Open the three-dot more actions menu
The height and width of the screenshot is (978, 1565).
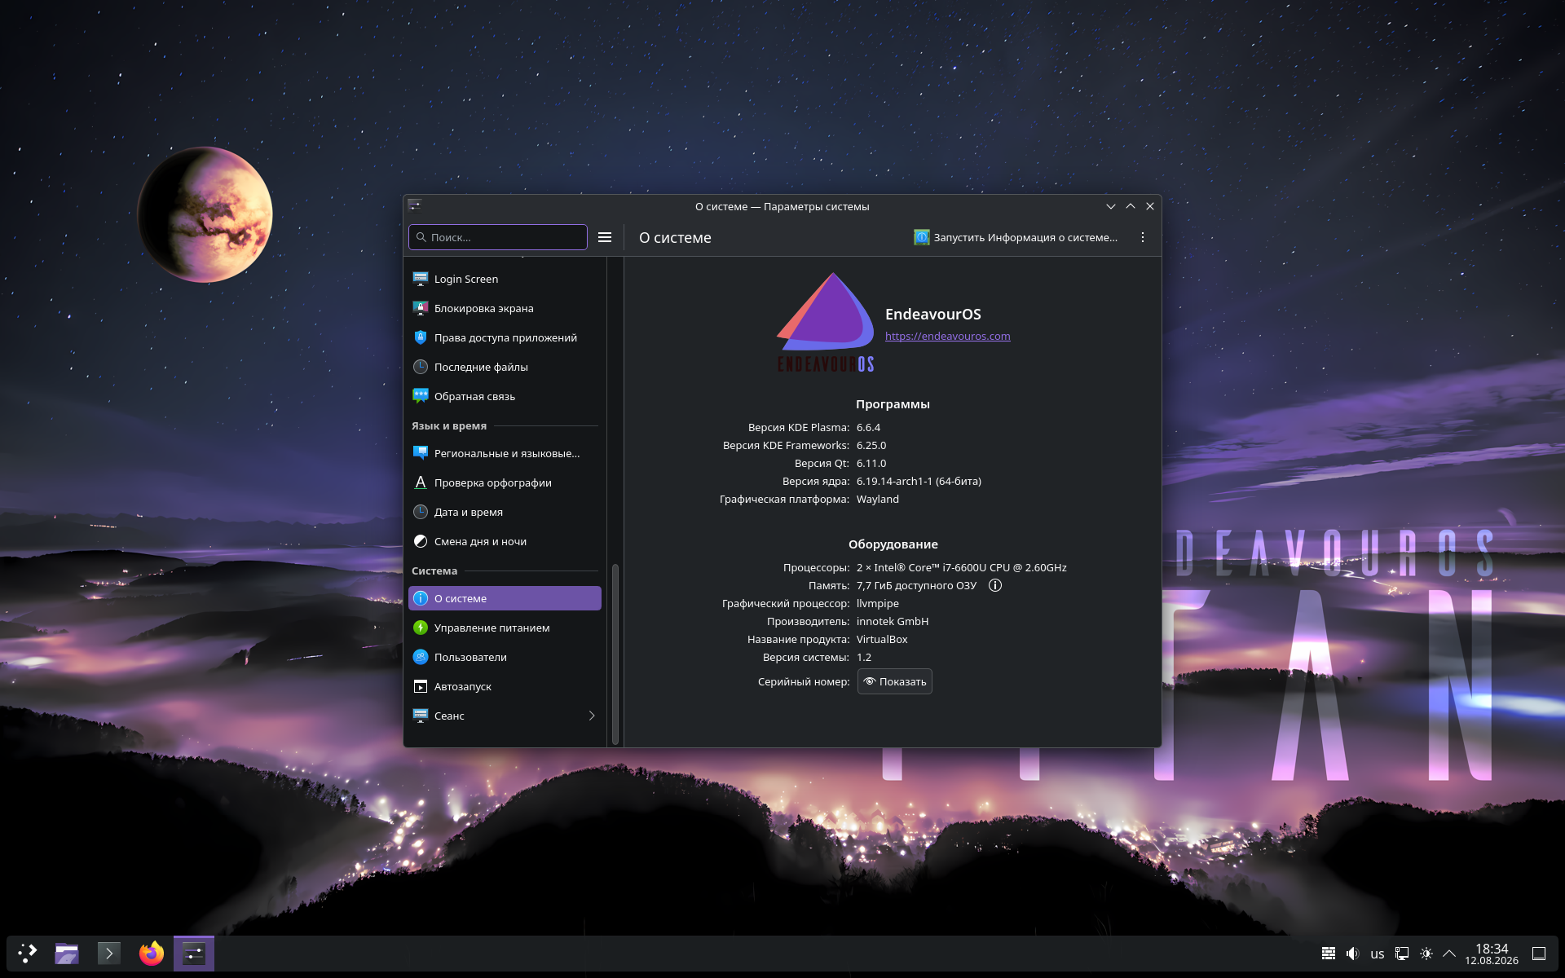point(1143,237)
